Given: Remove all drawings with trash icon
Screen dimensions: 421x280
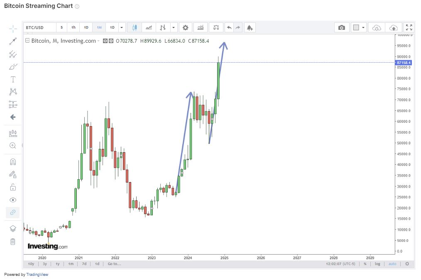Looking at the screenshot, I should pos(13,242).
